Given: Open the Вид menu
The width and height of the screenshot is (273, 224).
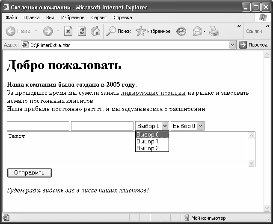Looking at the screenshot, I should 50,17.
